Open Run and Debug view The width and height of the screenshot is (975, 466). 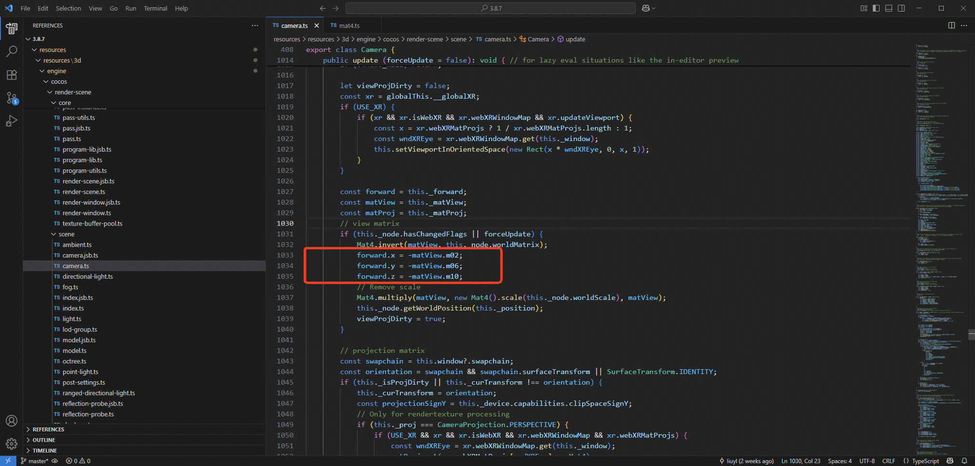click(12, 121)
